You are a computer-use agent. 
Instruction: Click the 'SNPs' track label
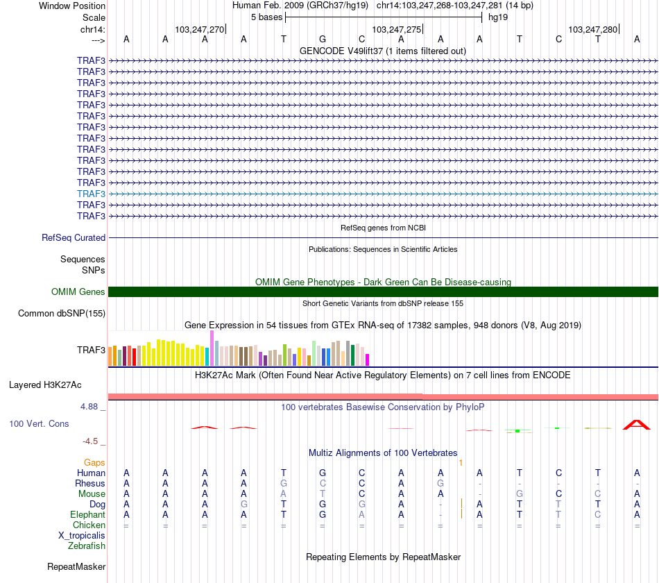click(94, 270)
